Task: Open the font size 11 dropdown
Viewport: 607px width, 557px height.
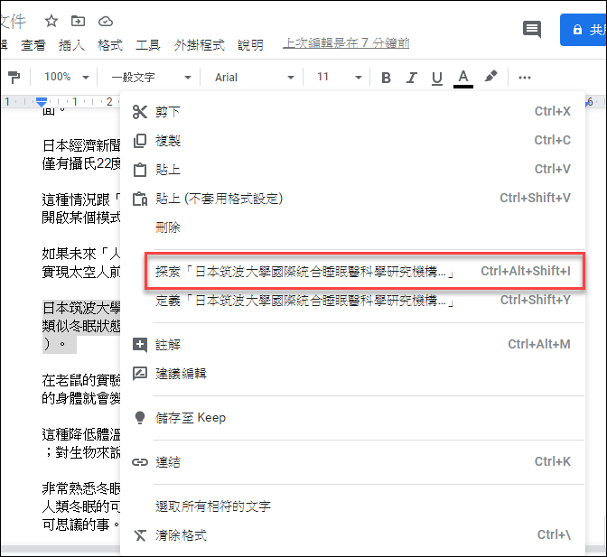Action: [x=339, y=77]
